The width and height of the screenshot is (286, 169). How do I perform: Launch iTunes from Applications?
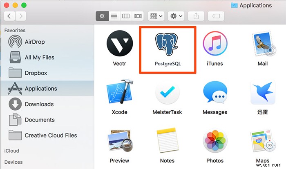(215, 43)
